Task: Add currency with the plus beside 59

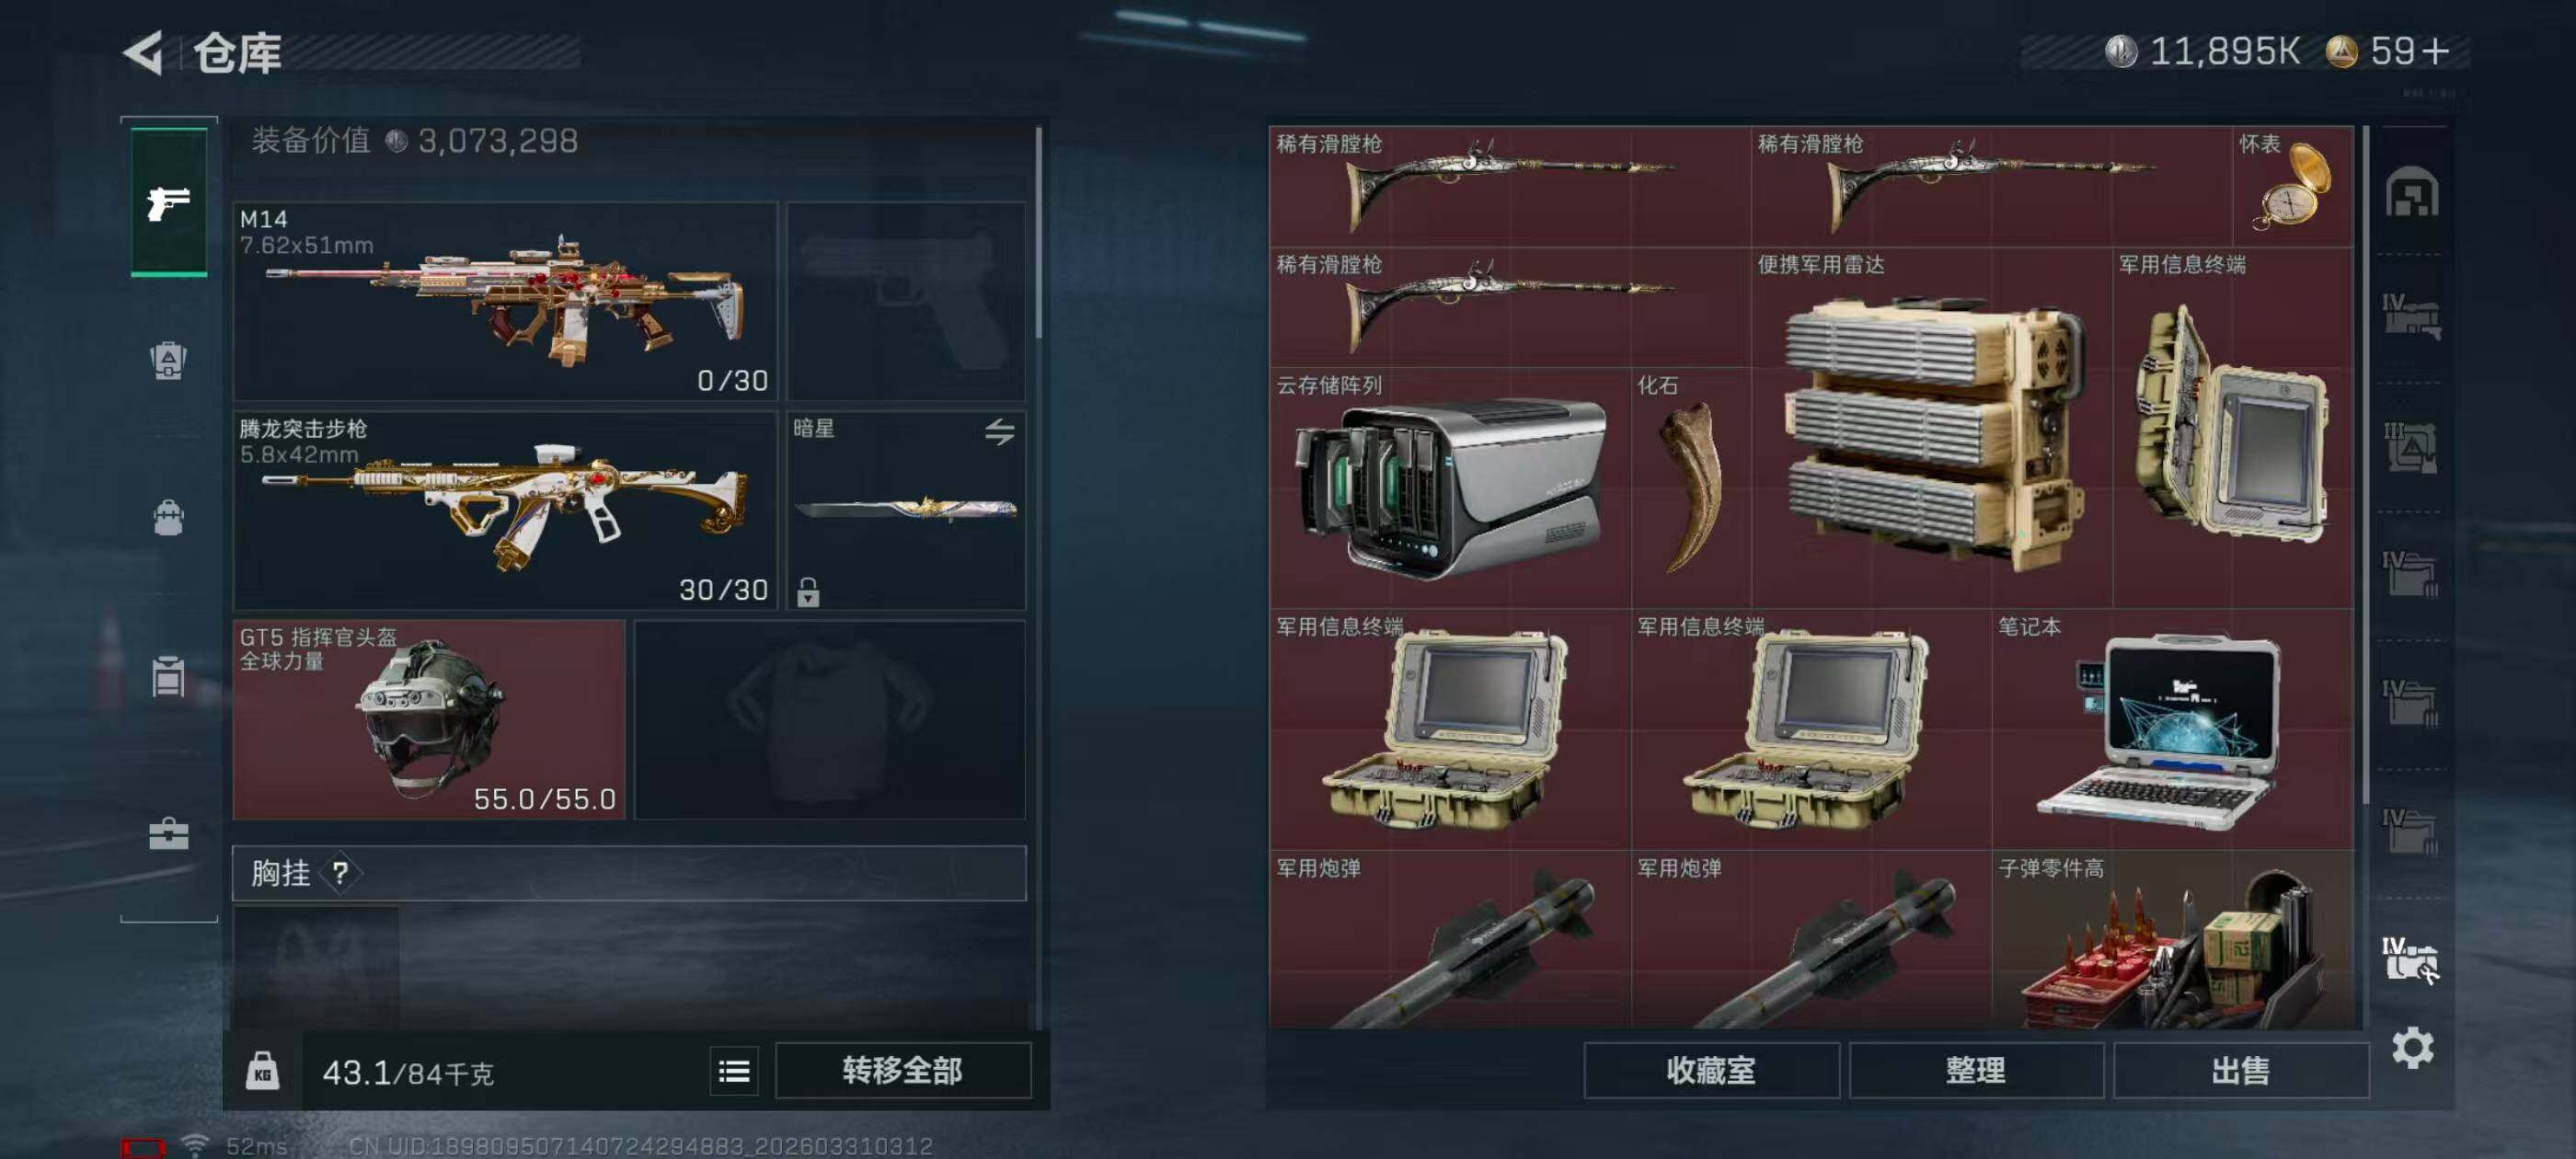Action: [x=2436, y=51]
